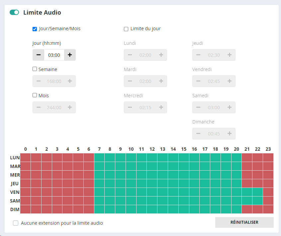This screenshot has width=281, height=236.
Task: Increase the Semaine limit with plus
Action: (70, 81)
